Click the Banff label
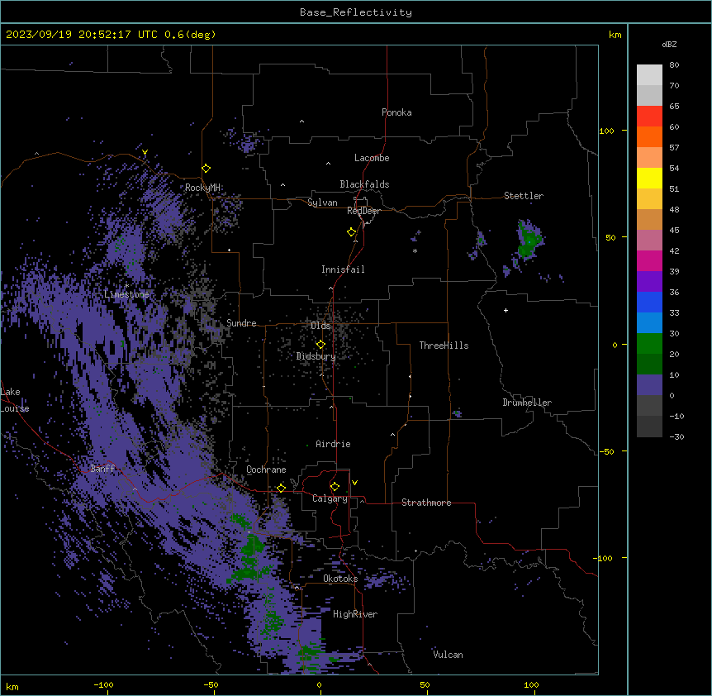This screenshot has height=696, width=712. 102,469
